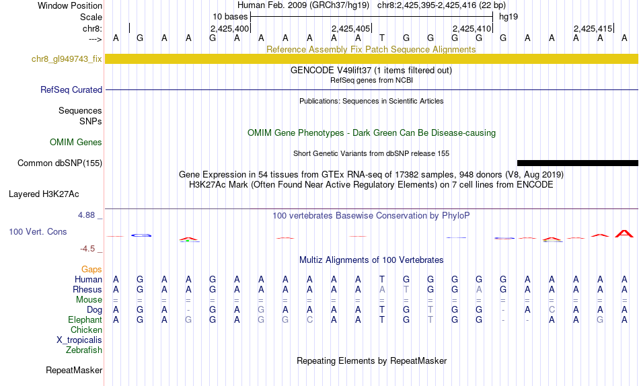
Task: Click the PhyloP lower limit value -4.5
Action: [x=87, y=248]
